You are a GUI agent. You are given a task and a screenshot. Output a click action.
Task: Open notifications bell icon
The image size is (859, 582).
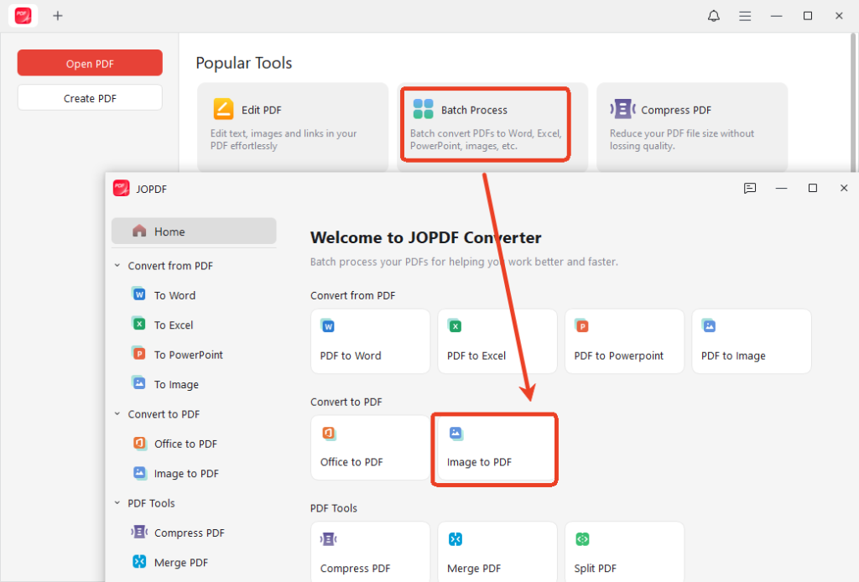pos(713,16)
